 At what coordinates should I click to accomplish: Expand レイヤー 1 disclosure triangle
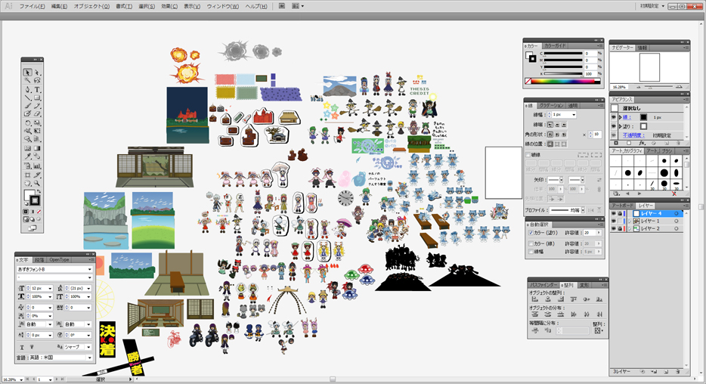click(630, 221)
